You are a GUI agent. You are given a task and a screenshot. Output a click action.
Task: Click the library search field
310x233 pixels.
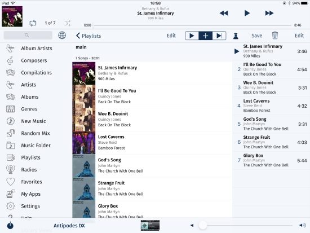(x=28, y=35)
